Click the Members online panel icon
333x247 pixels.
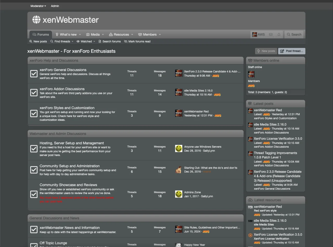pos(250,60)
